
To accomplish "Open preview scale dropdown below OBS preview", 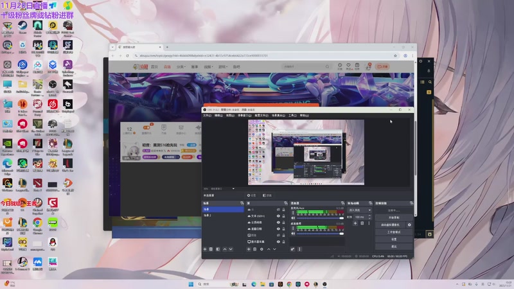I will click(x=233, y=189).
